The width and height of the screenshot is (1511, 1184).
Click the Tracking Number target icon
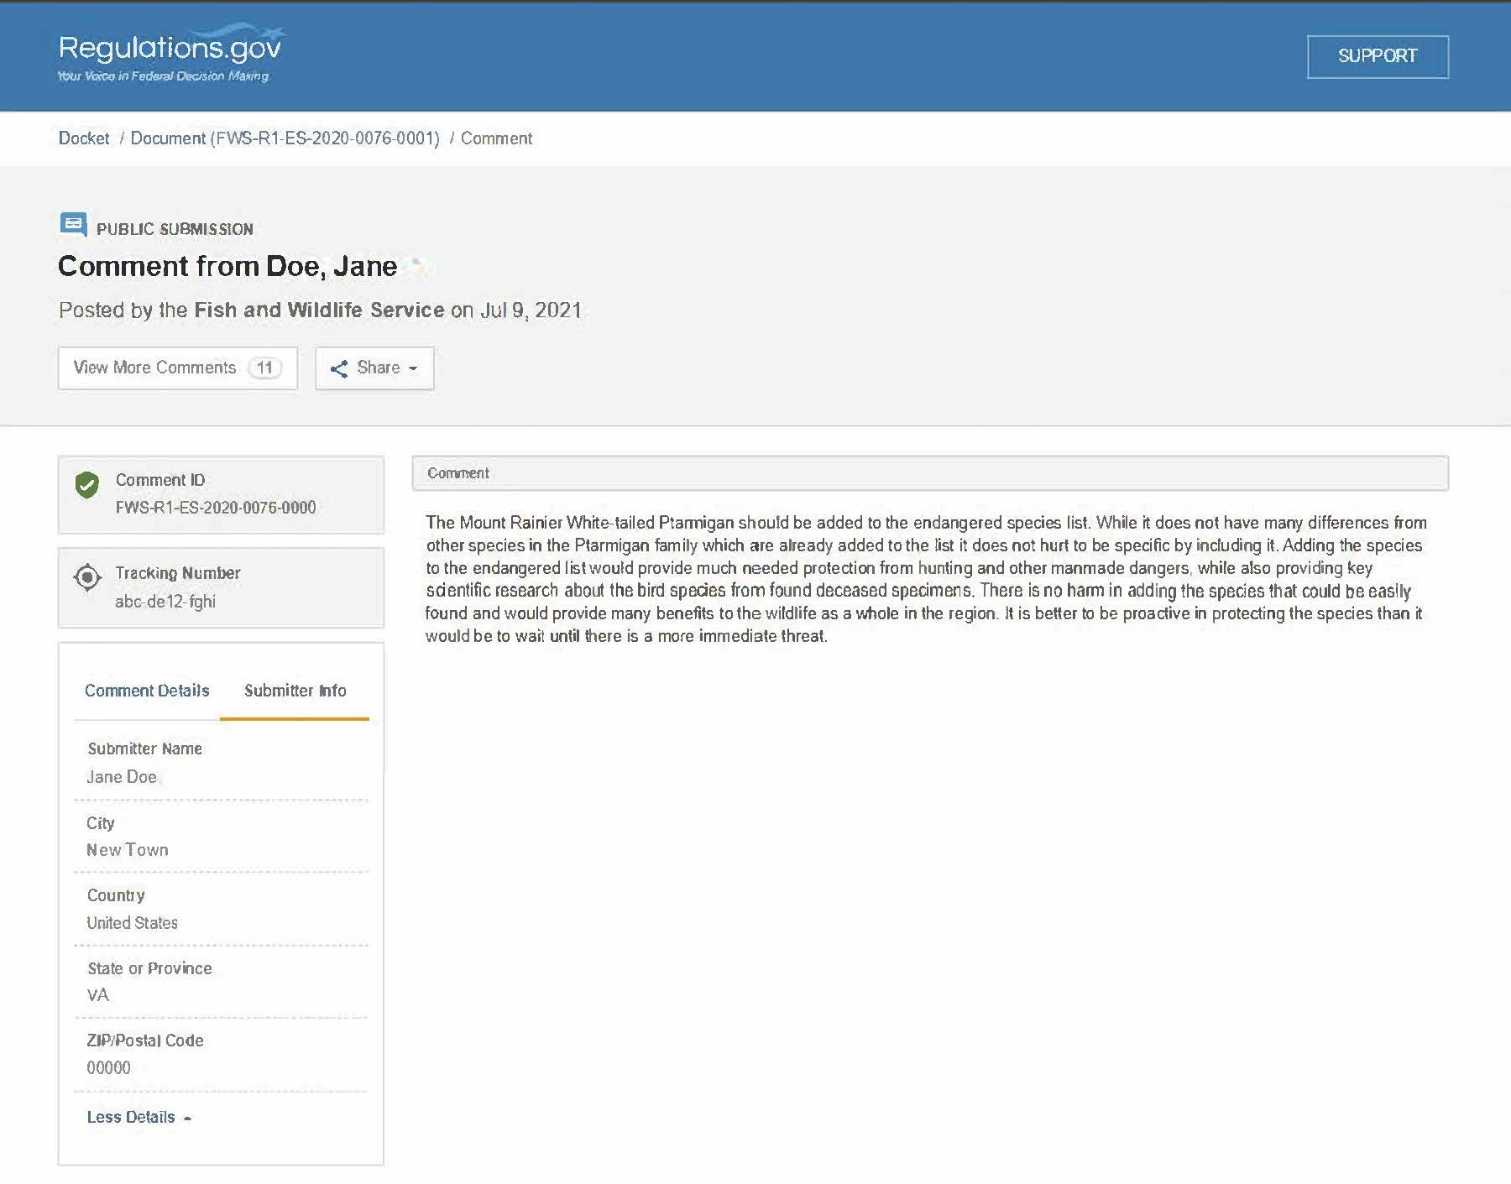pos(87,577)
